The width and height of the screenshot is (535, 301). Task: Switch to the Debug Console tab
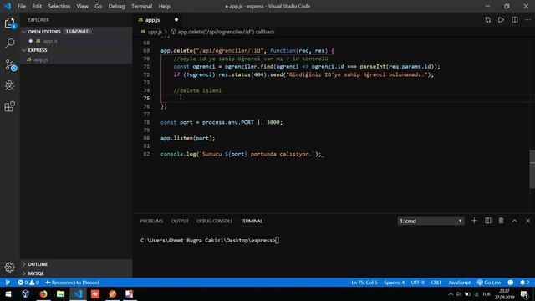coord(214,221)
